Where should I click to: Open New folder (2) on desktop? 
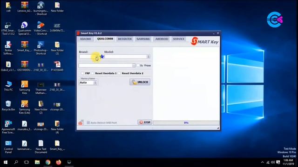click(41, 107)
